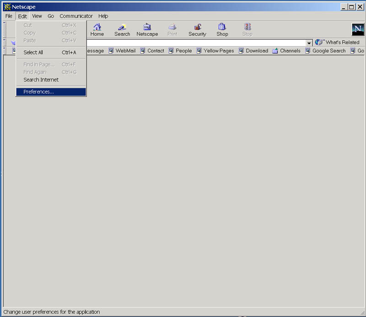Collapse the personal toolbar handle
The width and height of the screenshot is (366, 317).
point(5,51)
